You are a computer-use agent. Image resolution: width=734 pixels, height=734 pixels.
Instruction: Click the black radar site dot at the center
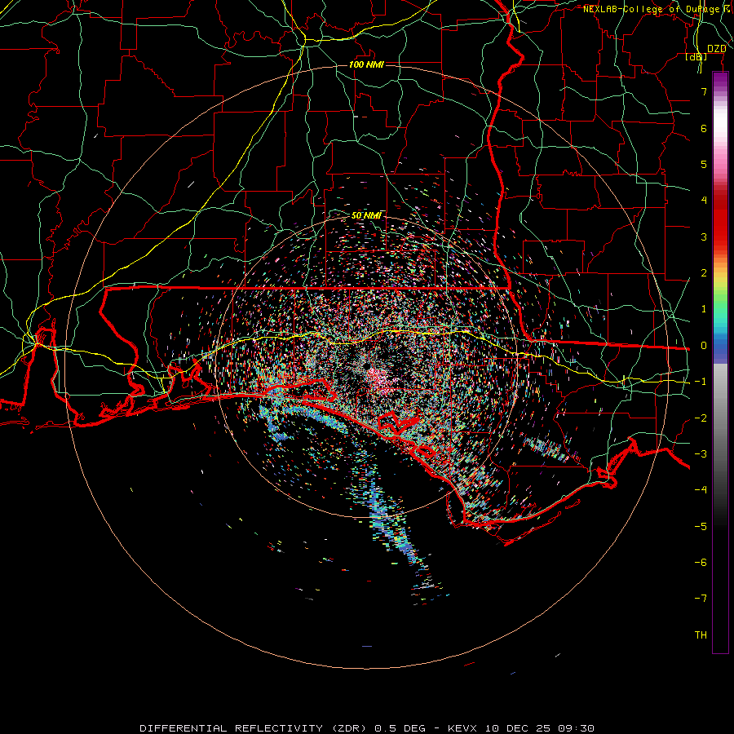(x=366, y=365)
